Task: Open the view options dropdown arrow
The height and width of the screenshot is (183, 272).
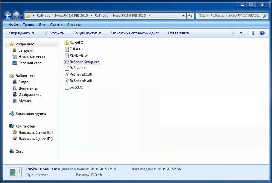Action: click(x=241, y=33)
